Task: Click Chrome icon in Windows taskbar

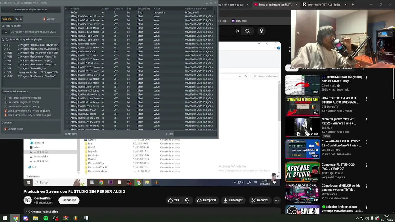Action: [15, 218]
